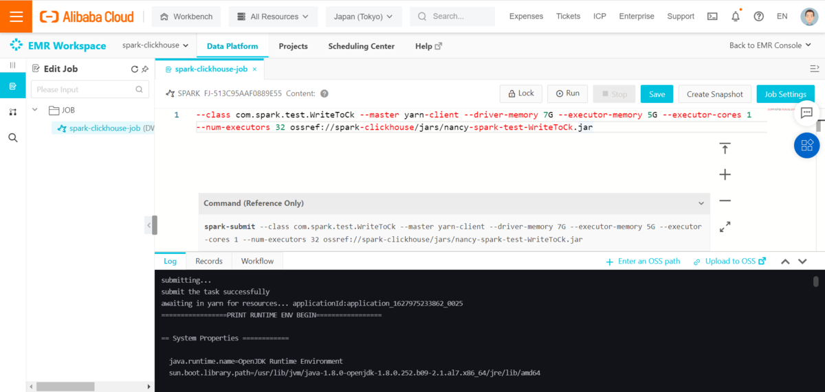825x392 pixels.
Task: Select spark-clickhouse-job in the tree
Action: coord(104,128)
